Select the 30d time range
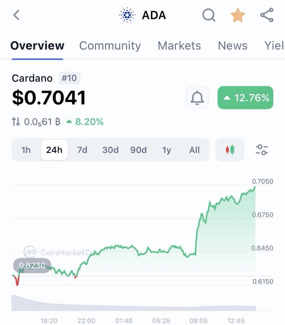Viewport: 285px width, 325px height. point(110,150)
